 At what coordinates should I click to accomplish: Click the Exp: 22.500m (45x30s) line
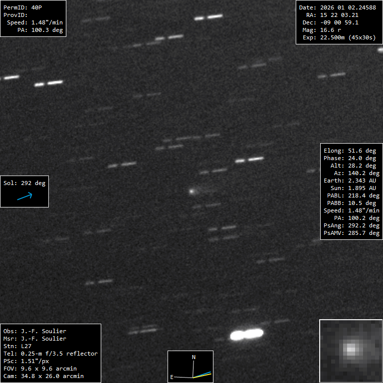coord(339,37)
